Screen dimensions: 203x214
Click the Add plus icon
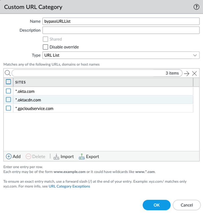click(9, 156)
